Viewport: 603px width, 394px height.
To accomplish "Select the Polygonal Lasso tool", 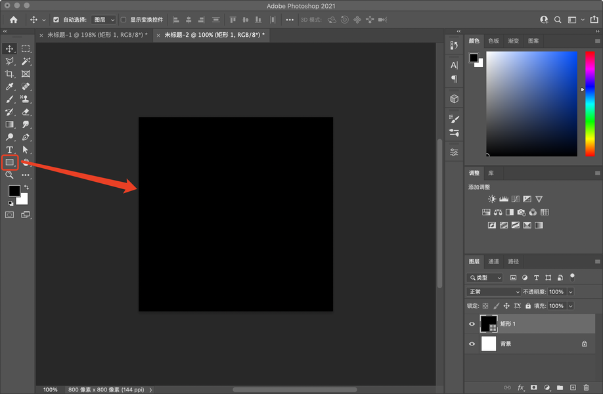I will coord(10,61).
